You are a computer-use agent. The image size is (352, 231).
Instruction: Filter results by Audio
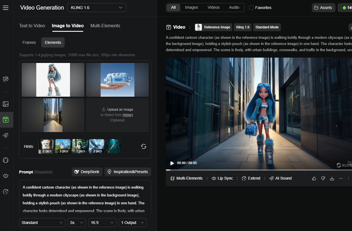tap(234, 8)
